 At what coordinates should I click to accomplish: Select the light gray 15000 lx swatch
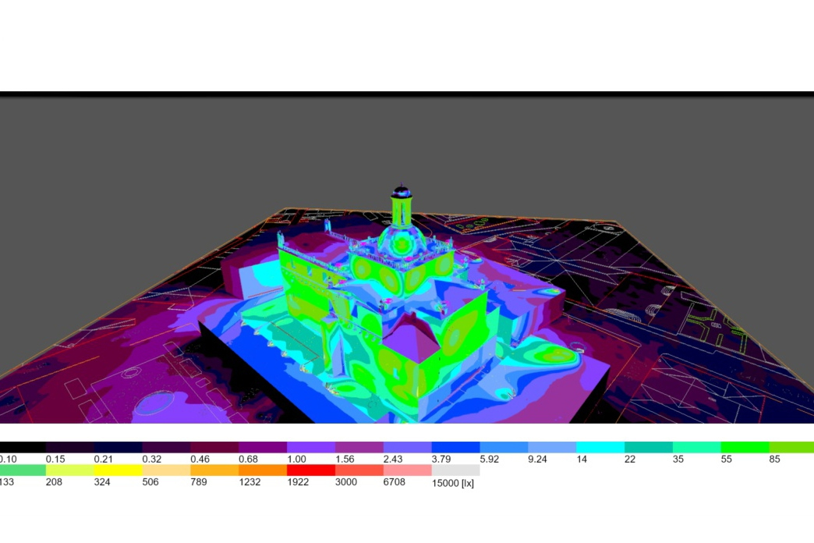point(455,470)
